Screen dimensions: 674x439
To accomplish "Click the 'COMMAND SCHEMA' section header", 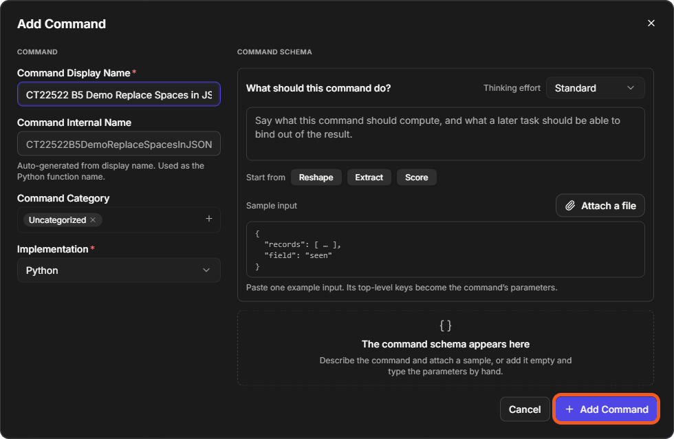I will click(274, 52).
